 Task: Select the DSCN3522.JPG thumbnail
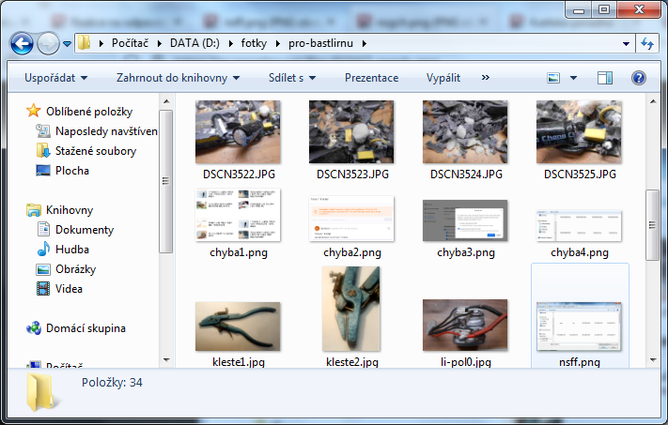238,132
